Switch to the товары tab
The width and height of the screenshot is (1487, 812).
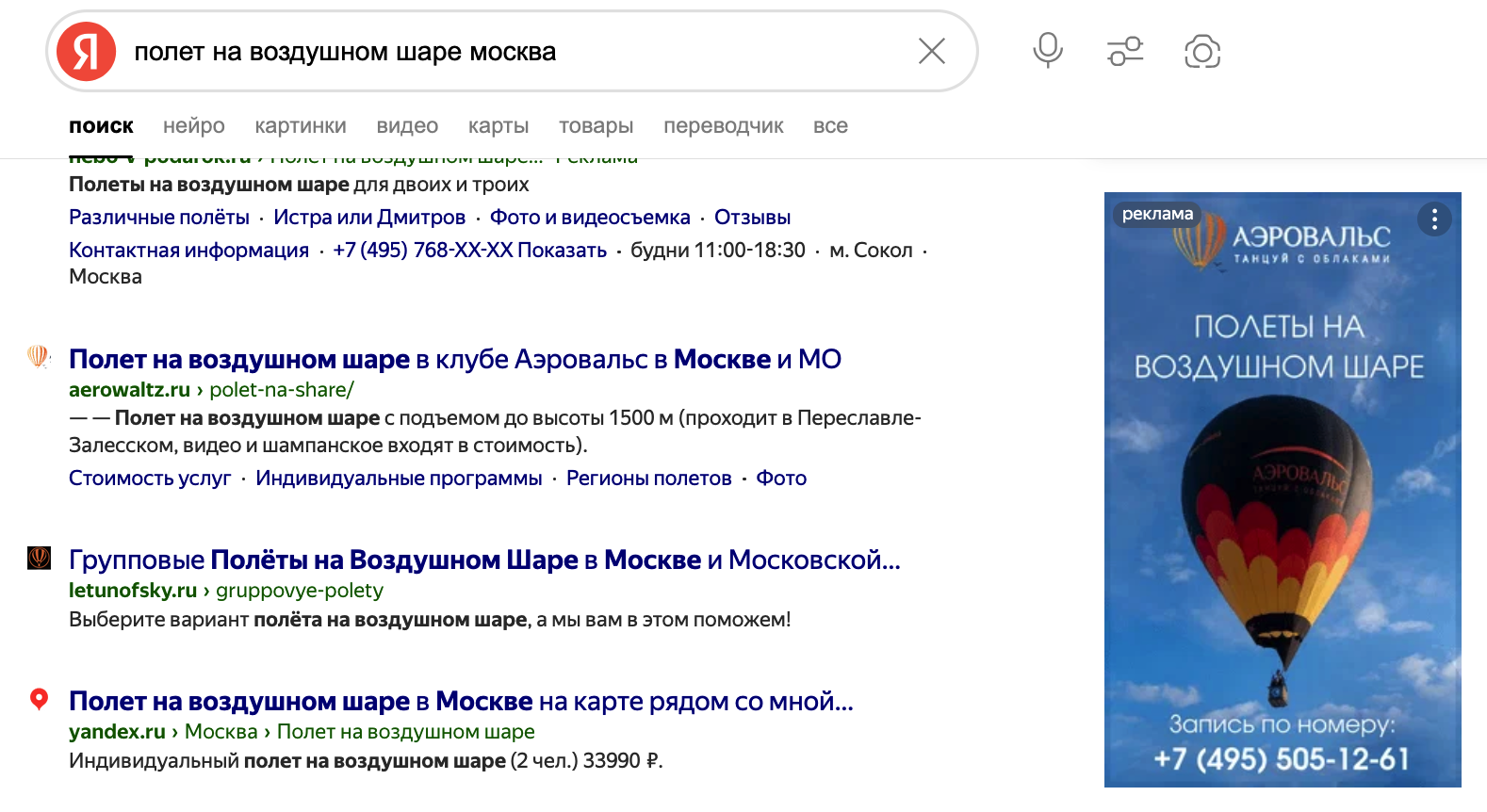click(x=596, y=126)
